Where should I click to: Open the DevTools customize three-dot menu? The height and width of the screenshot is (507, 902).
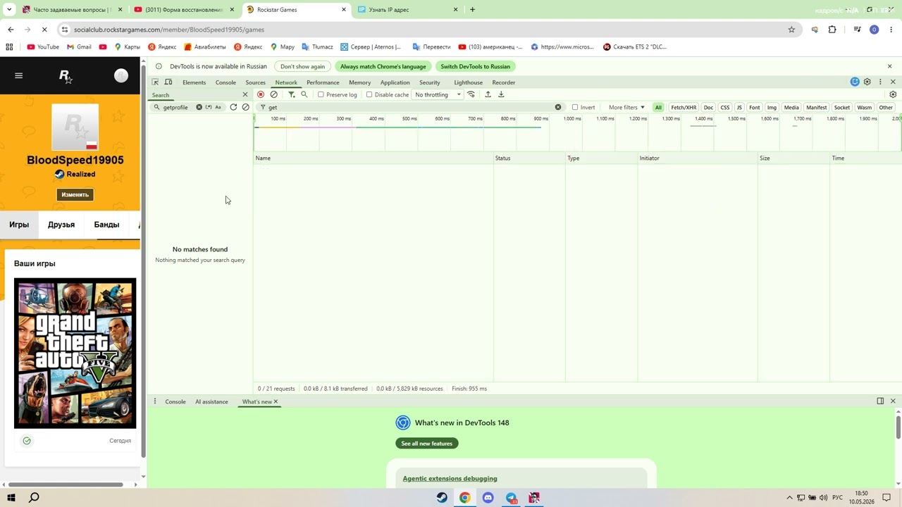coord(880,82)
